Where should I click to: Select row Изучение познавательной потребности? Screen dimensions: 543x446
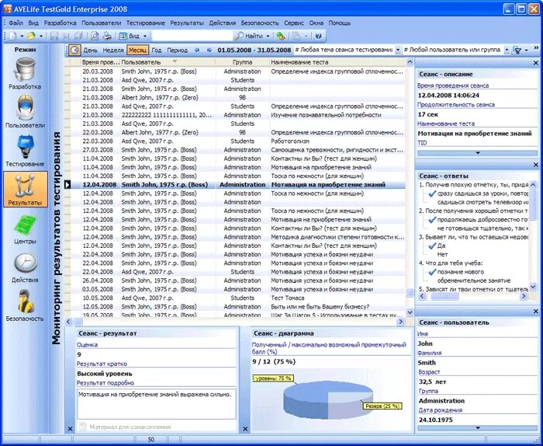tap(237, 115)
